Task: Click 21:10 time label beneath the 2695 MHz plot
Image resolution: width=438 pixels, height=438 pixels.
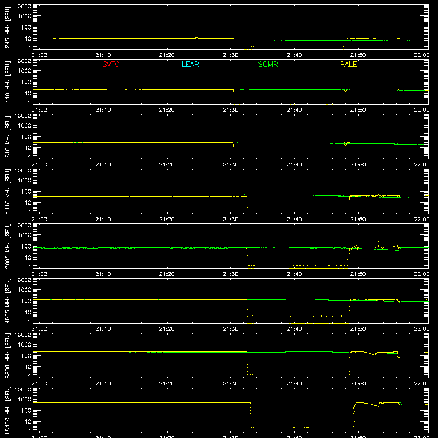Action: (x=103, y=274)
